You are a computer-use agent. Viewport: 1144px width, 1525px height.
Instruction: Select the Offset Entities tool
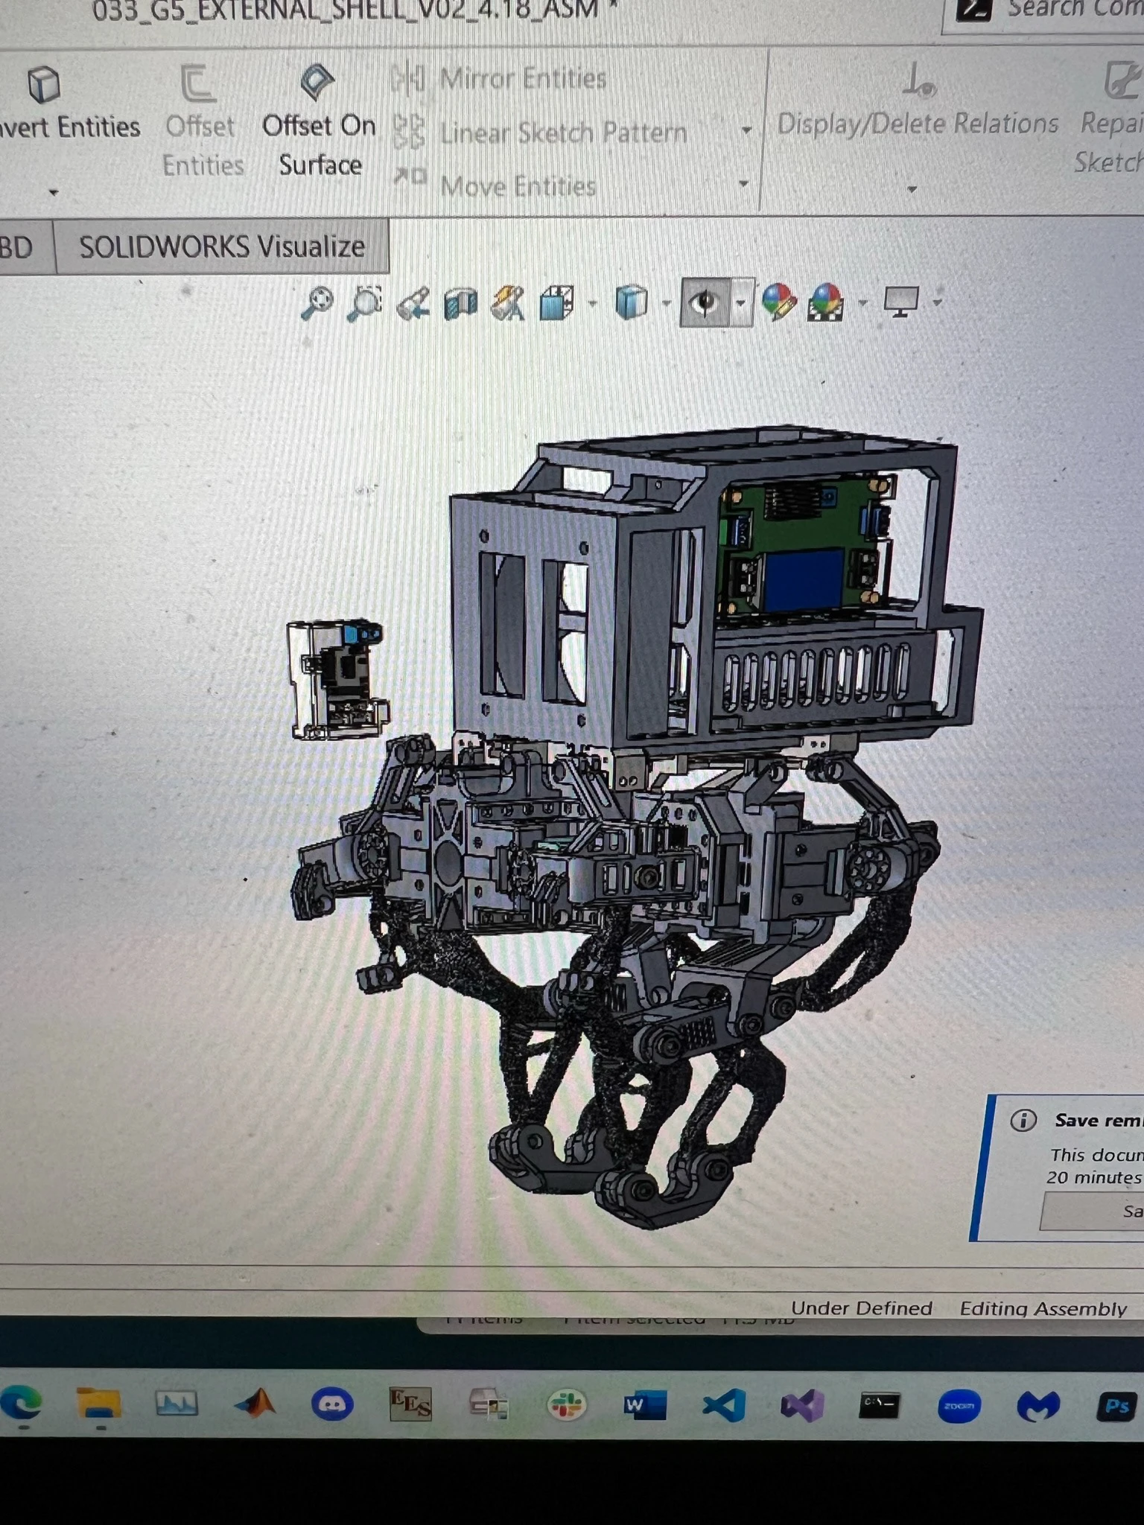[201, 122]
